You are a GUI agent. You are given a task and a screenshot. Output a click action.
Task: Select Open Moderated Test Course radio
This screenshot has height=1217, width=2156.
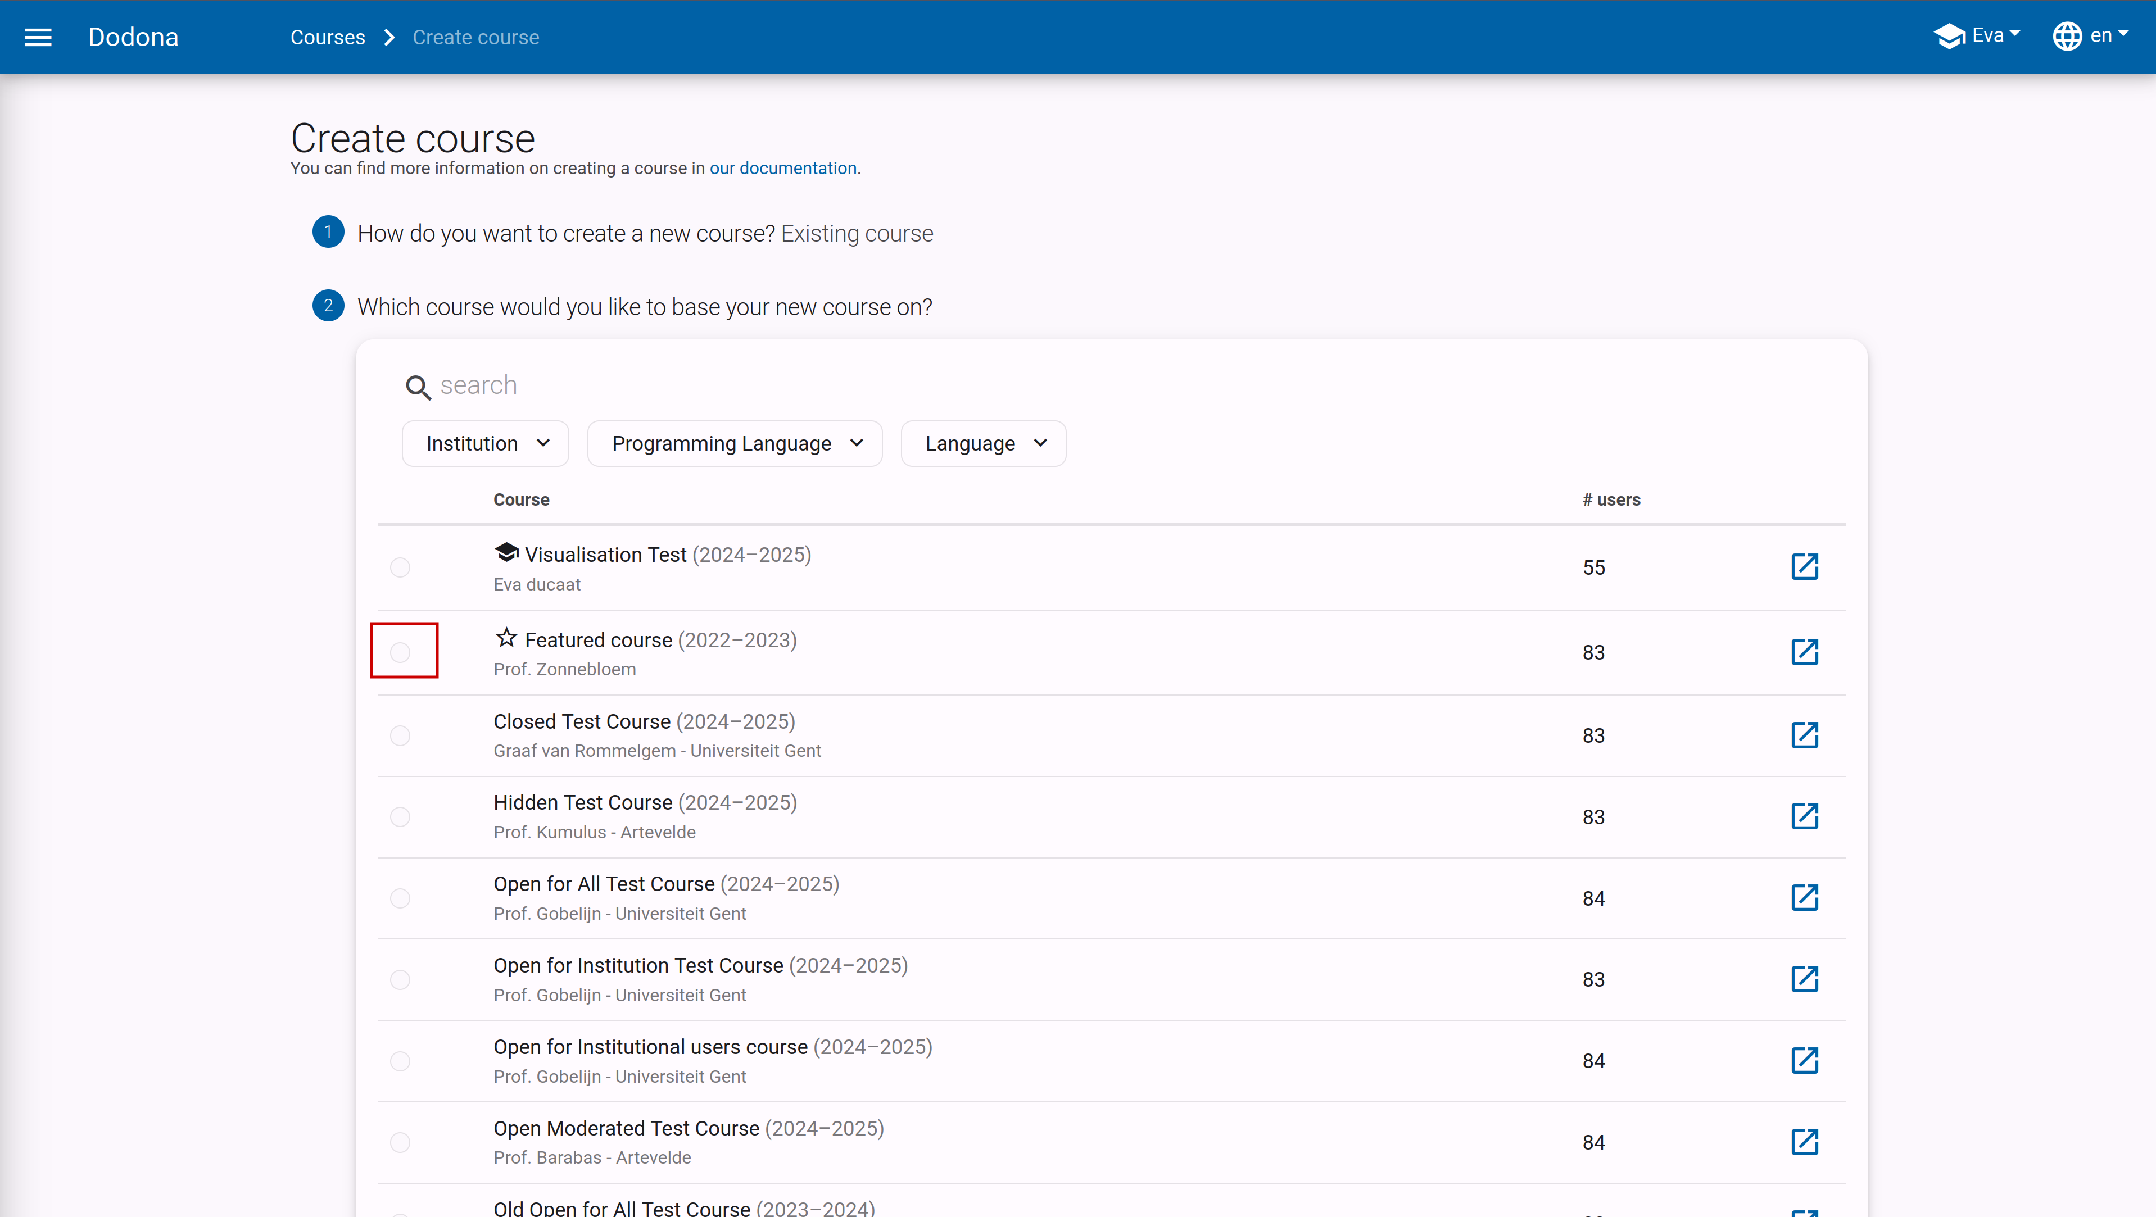coord(400,1143)
